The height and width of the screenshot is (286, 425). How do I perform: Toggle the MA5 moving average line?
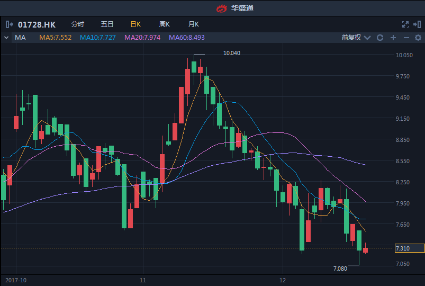[55, 38]
